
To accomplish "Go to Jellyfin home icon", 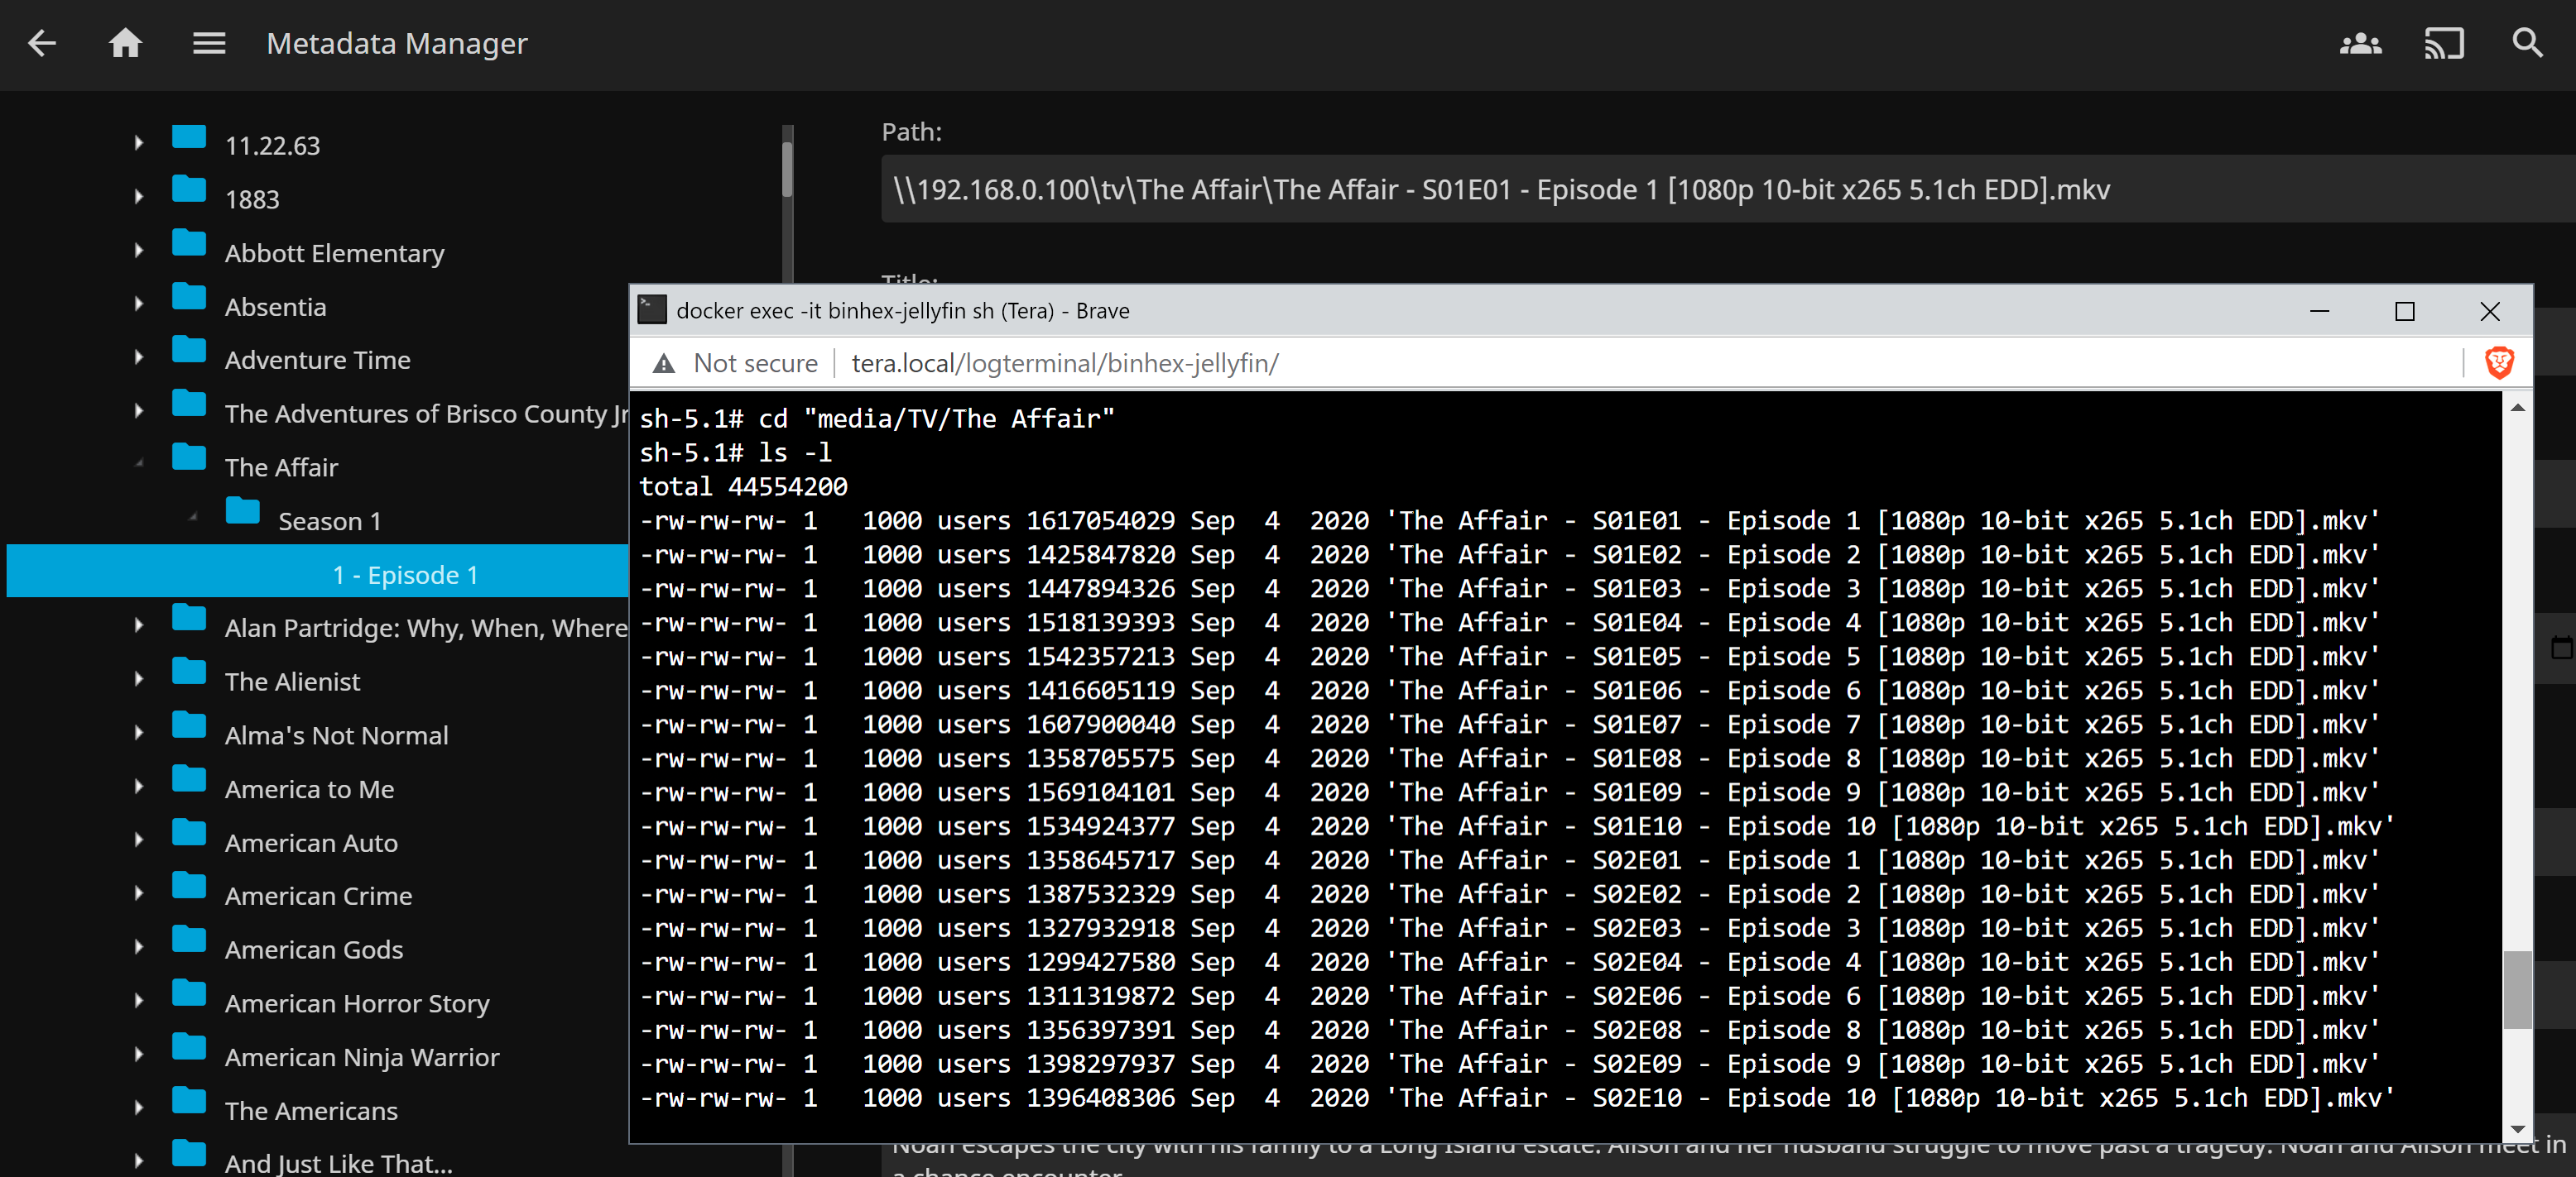I will pos(125,43).
